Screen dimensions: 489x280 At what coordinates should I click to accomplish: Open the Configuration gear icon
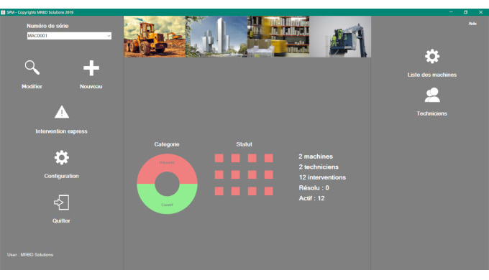[62, 158]
